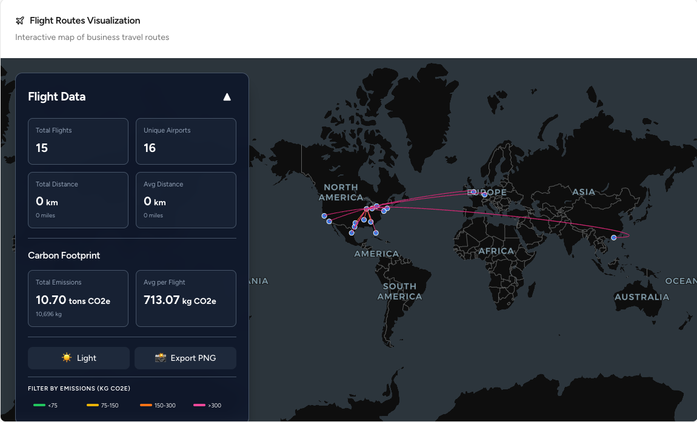Collapse the Flight Data panel with the triangle
This screenshot has height=422, width=697.
point(227,96)
